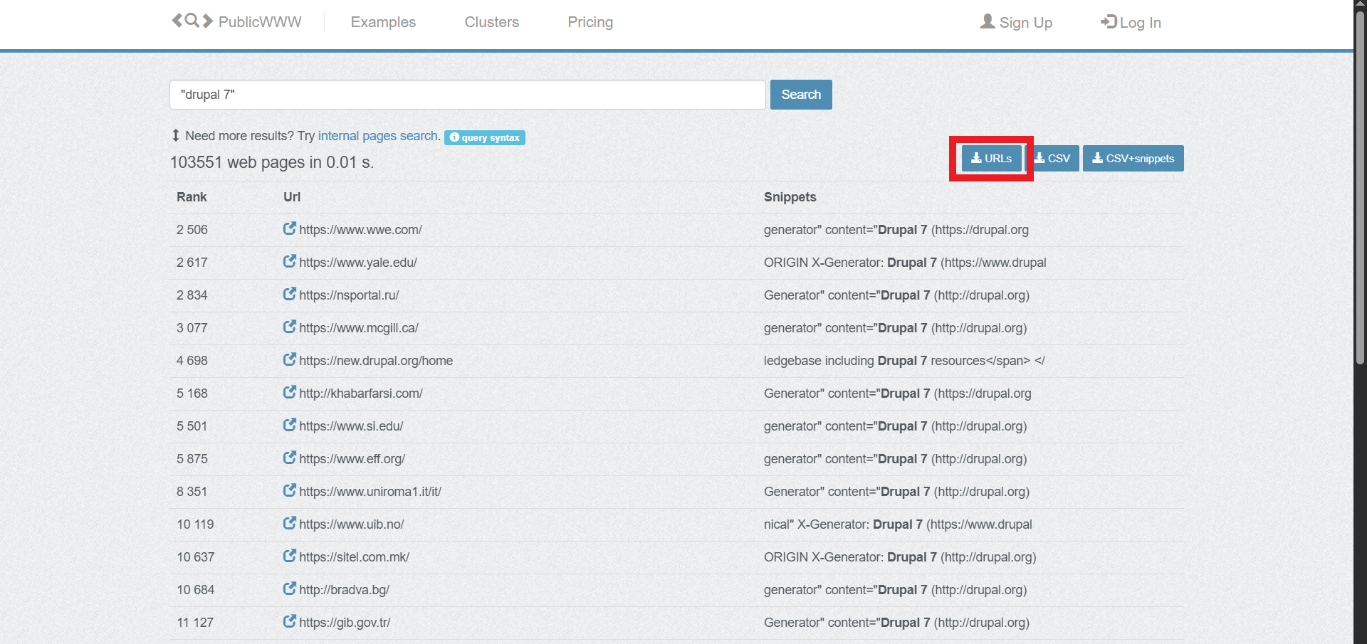Open https://www.yale.edu/ link
Image resolution: width=1367 pixels, height=644 pixels.
click(x=358, y=263)
